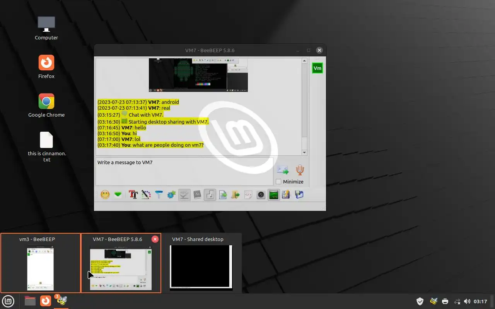Open chat settings gears icon
This screenshot has height=309, width=495.
pos(171,195)
